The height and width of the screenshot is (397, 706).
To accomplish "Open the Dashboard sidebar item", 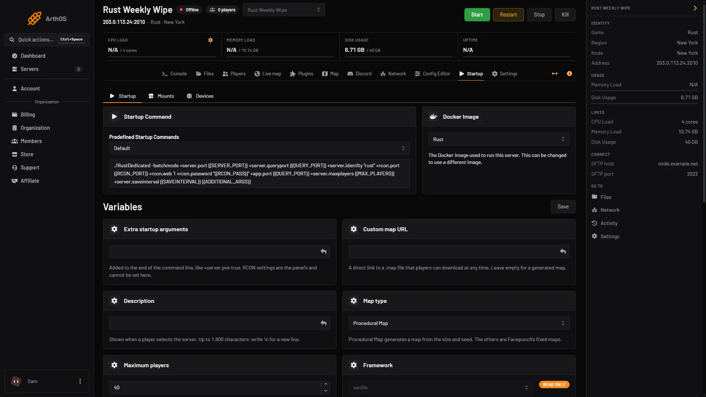I will point(47,56).
